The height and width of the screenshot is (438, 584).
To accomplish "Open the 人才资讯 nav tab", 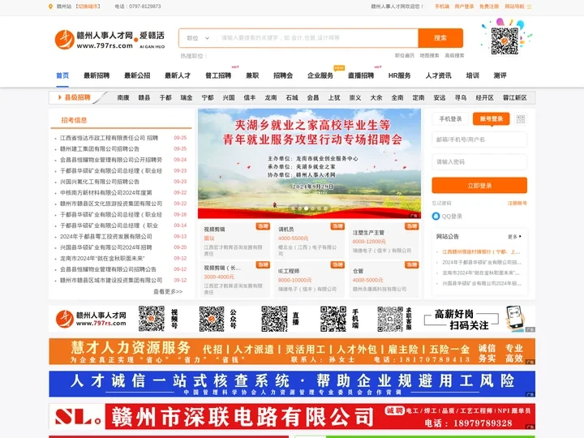I will (438, 75).
